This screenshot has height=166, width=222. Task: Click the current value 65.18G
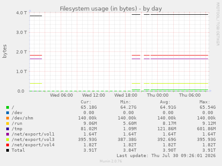[89, 107]
